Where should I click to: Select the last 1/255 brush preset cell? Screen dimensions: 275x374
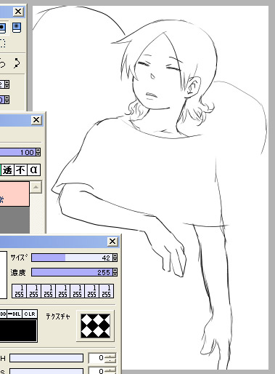coord(106,291)
